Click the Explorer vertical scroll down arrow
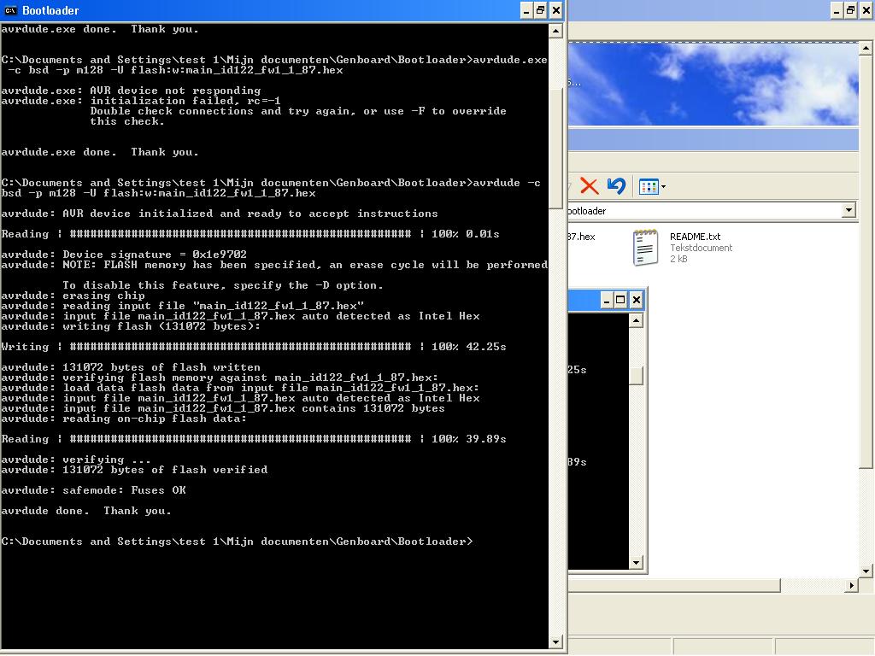 point(866,571)
